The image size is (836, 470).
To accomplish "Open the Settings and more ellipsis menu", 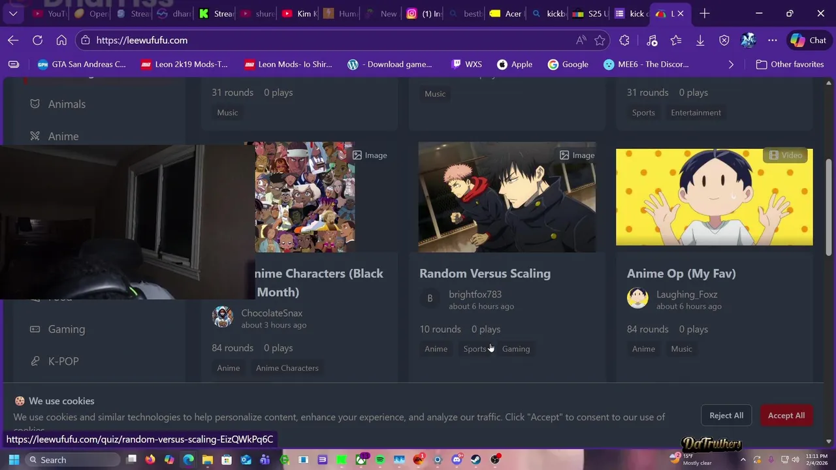I will (x=773, y=40).
